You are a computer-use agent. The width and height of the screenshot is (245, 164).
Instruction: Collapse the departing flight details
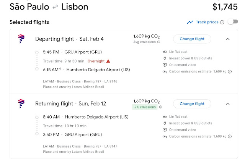227,39
